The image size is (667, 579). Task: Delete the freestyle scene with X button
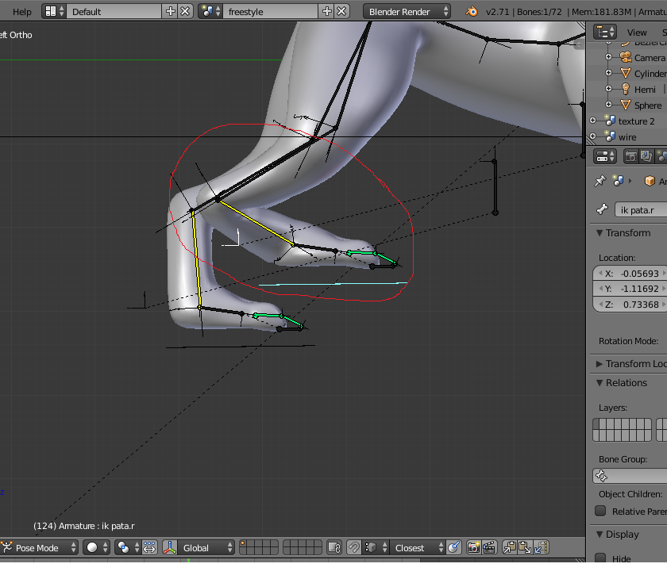pyautogui.click(x=341, y=11)
